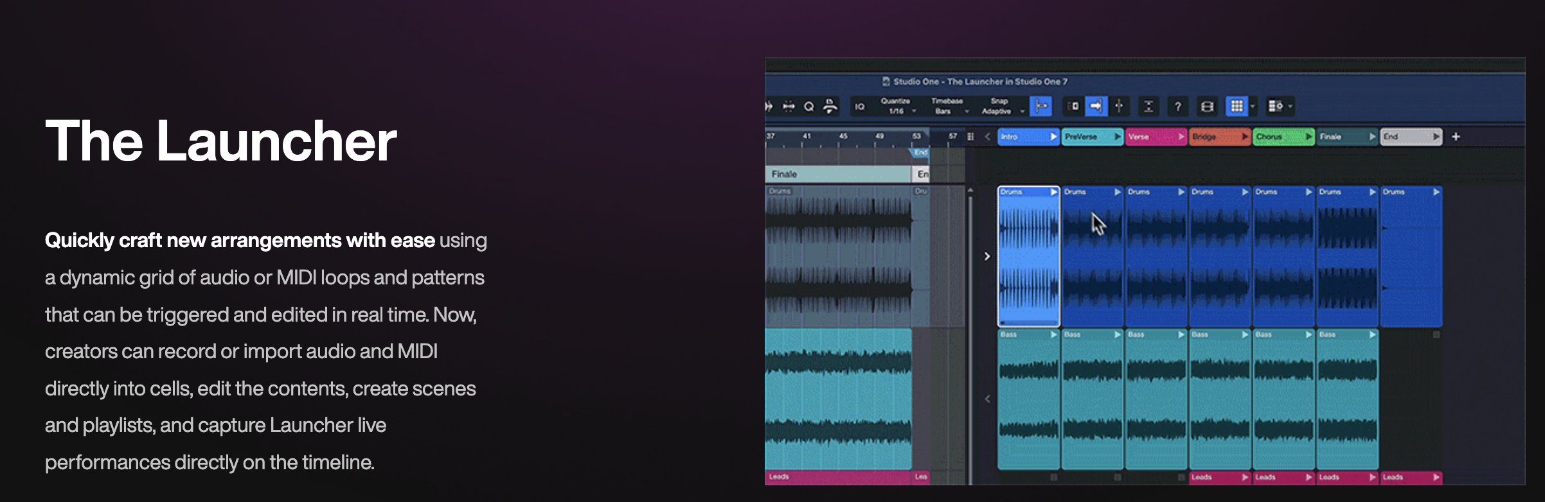The image size is (1545, 502).
Task: Launch the PreVerse scene play triangle
Action: (1117, 137)
